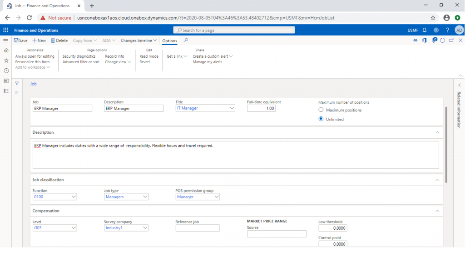Screen dimensions: 465x262
Task: Collapse the action pane ribbon
Action: click(460, 76)
